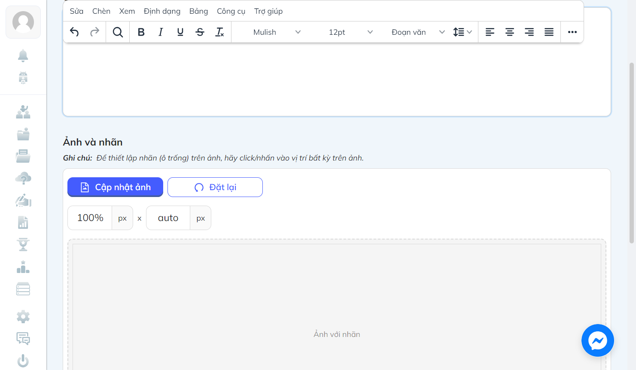Justify the text
The image size is (636, 370).
pos(549,32)
